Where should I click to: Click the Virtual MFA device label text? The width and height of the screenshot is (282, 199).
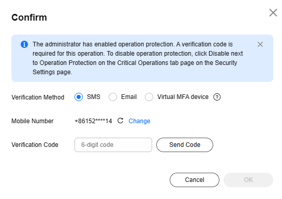pyautogui.click(x=183, y=97)
